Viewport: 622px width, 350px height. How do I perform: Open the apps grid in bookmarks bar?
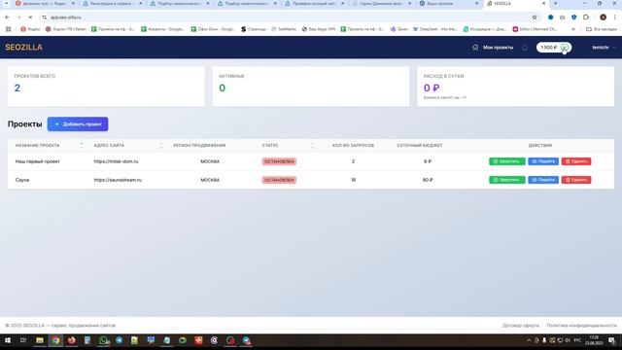(x=9, y=29)
